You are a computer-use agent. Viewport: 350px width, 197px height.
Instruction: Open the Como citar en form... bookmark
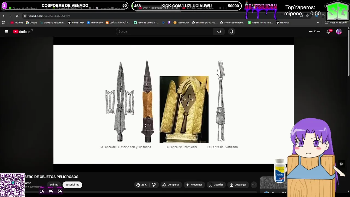click(232, 22)
